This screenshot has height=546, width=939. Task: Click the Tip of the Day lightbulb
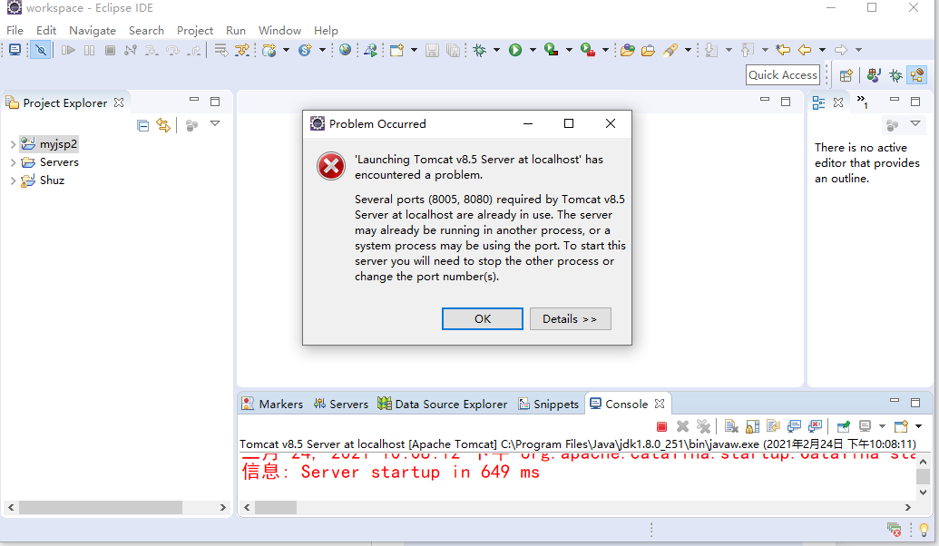(924, 530)
